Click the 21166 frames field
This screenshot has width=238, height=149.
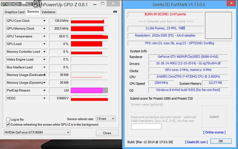[x=166, y=28]
